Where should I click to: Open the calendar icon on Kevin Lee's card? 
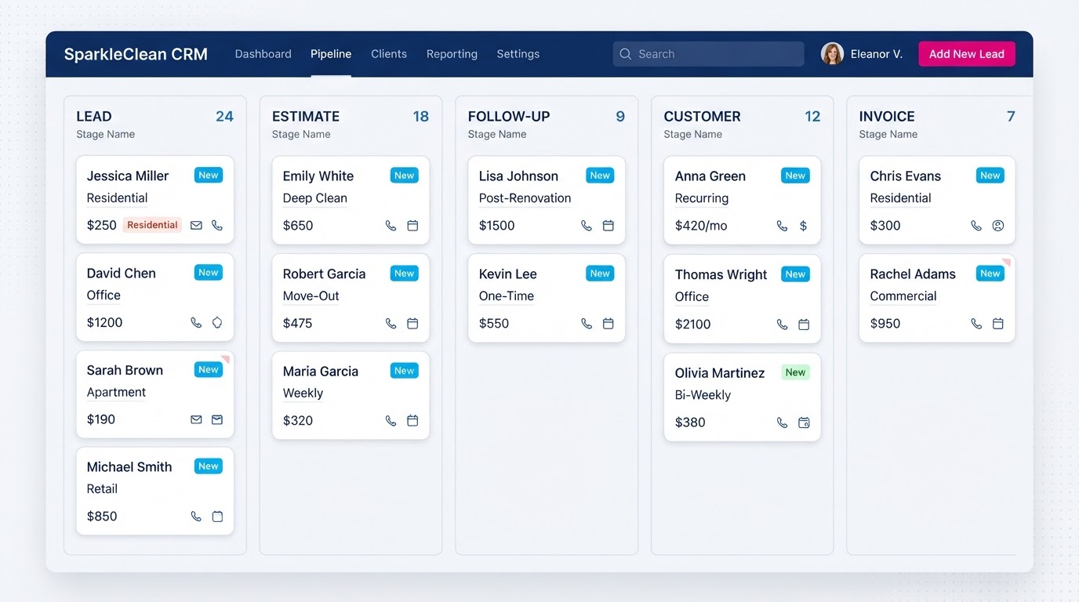coord(608,323)
